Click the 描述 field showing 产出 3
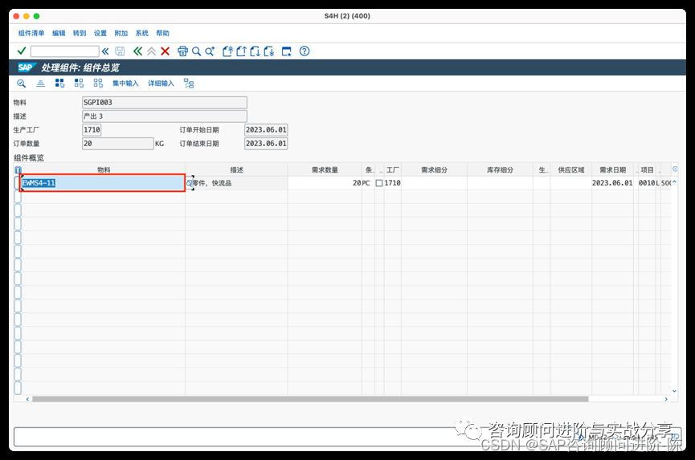The image size is (695, 460). 165,116
